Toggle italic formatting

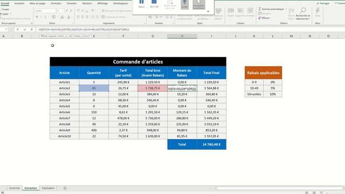[x=41, y=17]
